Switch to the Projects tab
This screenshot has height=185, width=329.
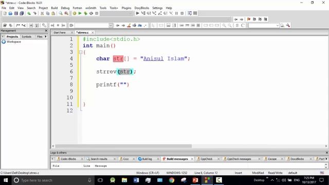tap(12, 36)
